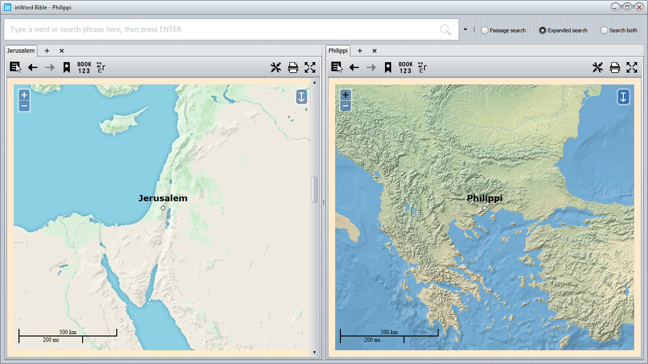The width and height of the screenshot is (648, 364).
Task: Switch to the Jerusalem tab
Action: pos(21,51)
